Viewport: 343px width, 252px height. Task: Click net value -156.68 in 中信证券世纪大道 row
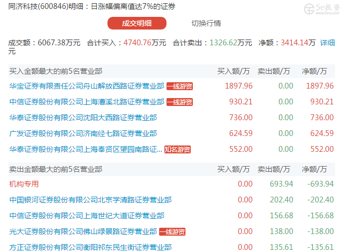coord(320,216)
